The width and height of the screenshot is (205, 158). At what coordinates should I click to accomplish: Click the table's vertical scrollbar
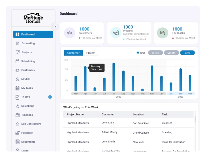[195, 119]
